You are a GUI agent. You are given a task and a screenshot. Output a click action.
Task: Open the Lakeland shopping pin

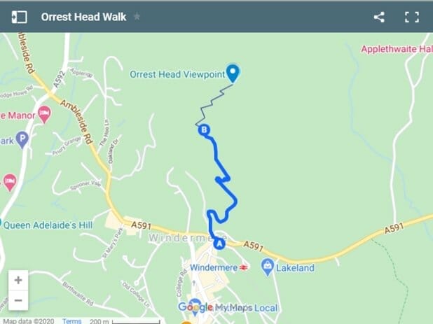(268, 267)
